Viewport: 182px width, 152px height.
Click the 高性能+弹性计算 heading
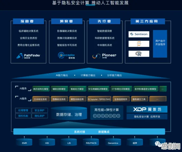[x=107, y=110]
